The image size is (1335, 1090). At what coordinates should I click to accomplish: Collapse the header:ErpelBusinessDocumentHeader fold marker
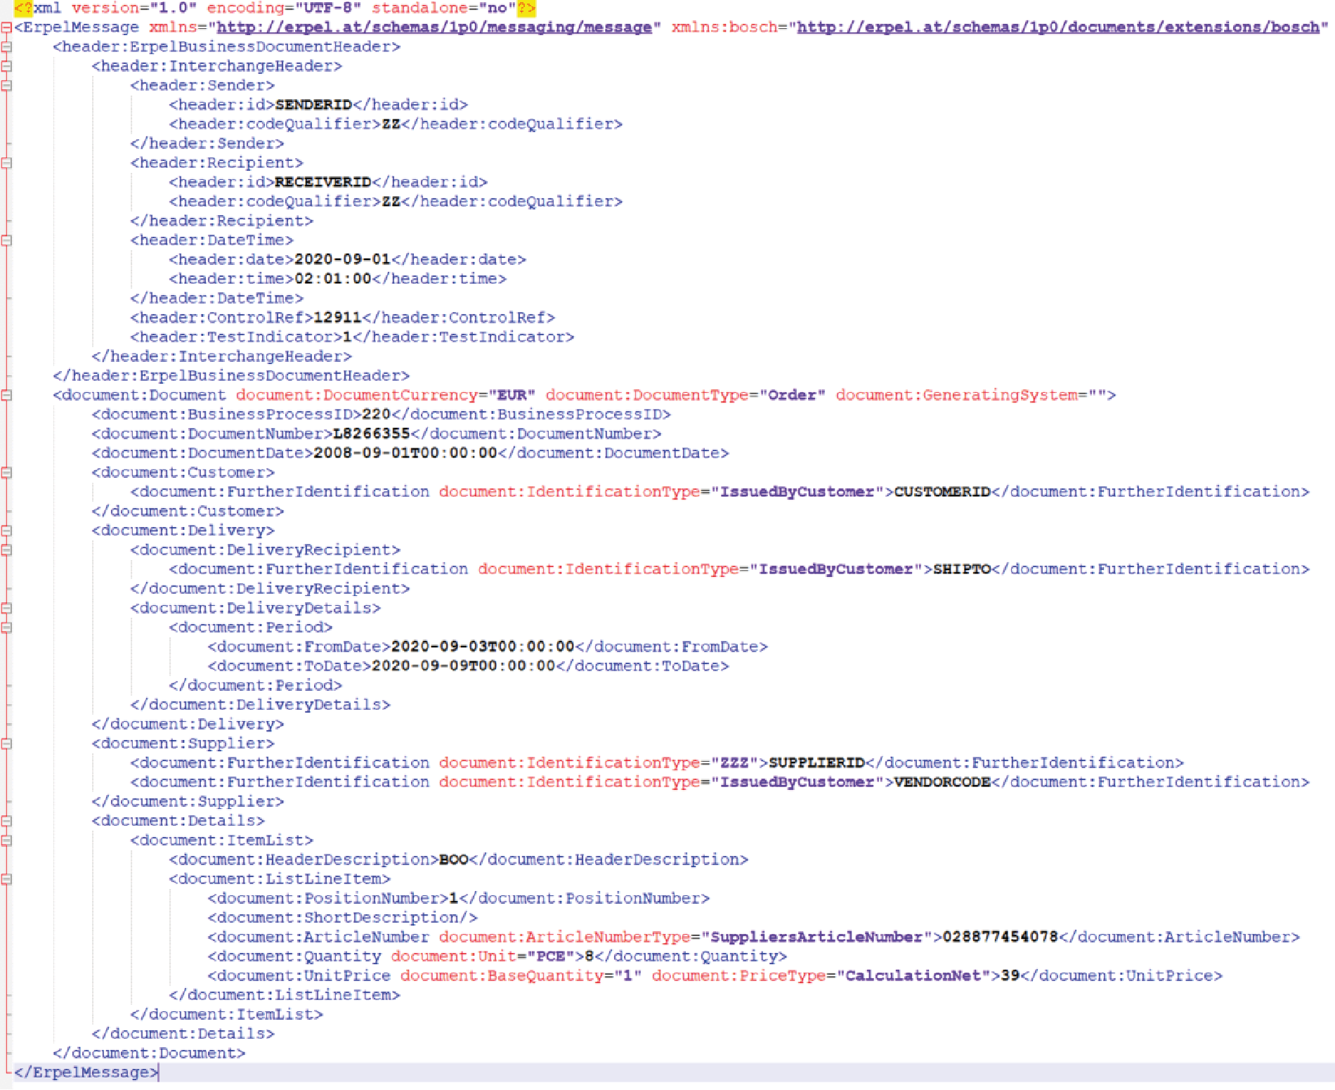click(x=6, y=47)
